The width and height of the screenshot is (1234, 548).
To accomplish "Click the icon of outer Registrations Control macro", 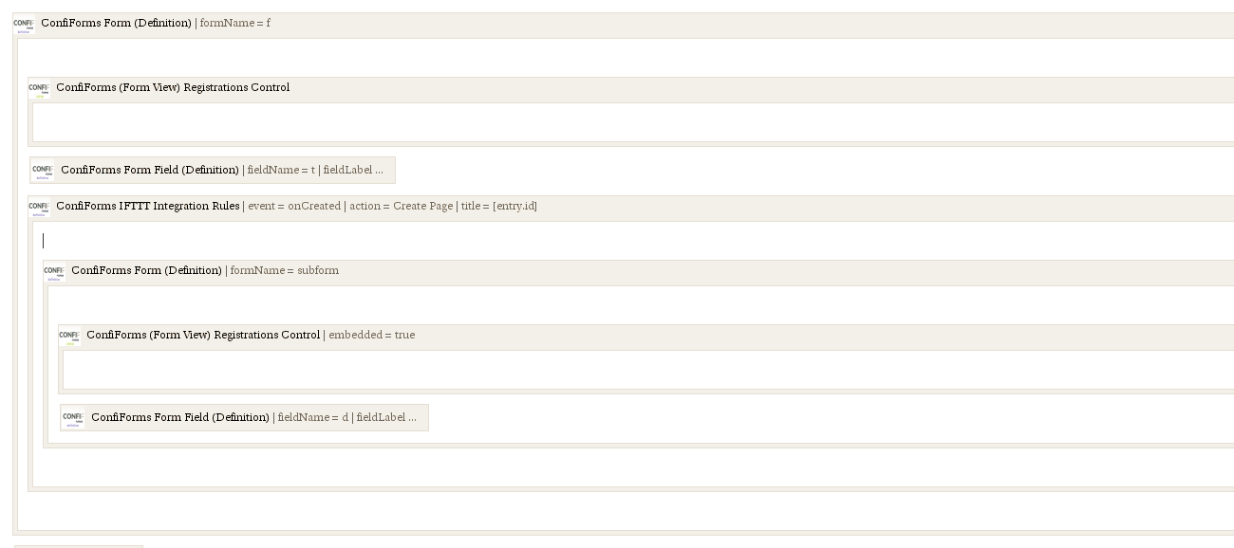I will [39, 89].
